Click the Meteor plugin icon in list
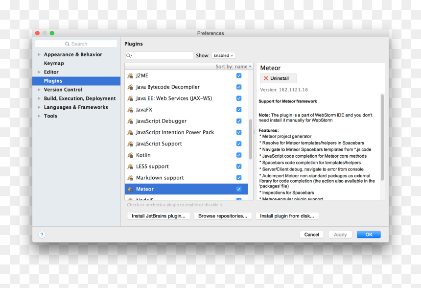The height and width of the screenshot is (288, 421). (x=130, y=189)
